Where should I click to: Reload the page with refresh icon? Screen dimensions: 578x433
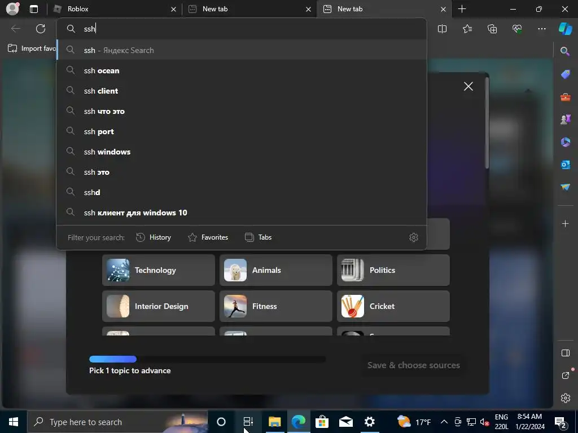pos(41,29)
